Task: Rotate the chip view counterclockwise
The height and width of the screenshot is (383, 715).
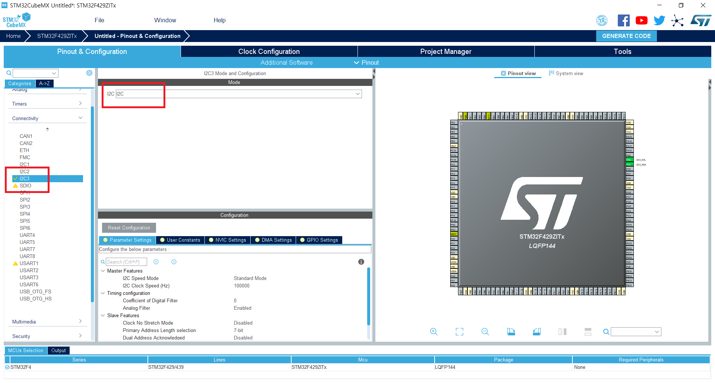Action: point(537,332)
